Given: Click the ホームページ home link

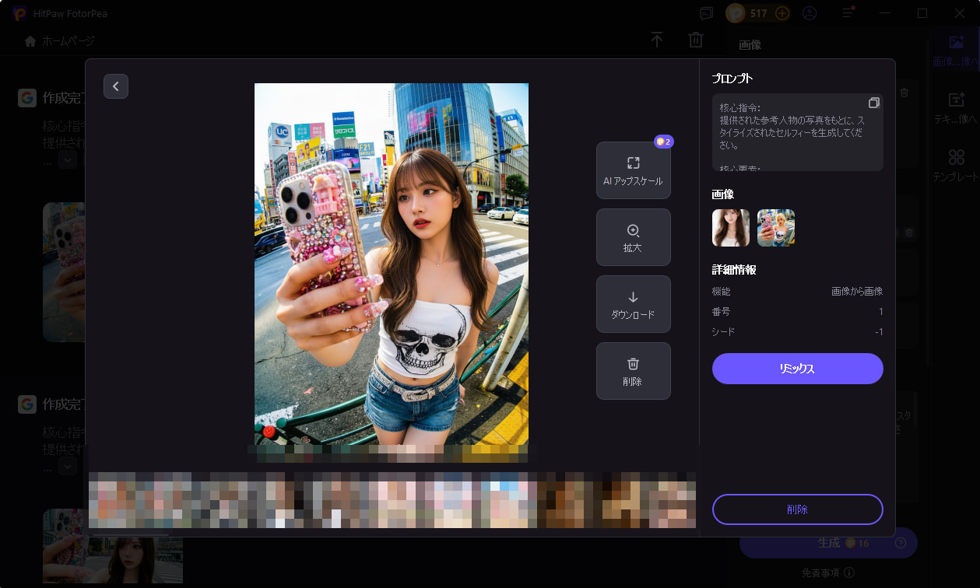Looking at the screenshot, I should pos(60,41).
